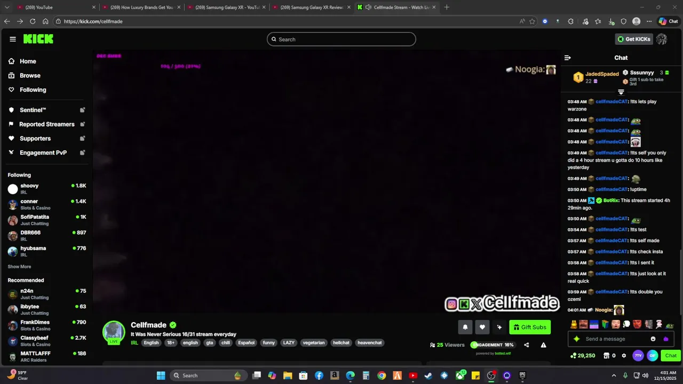The height and width of the screenshot is (384, 683).
Task: Click the Engagement 16% progress bar
Action: (493, 345)
